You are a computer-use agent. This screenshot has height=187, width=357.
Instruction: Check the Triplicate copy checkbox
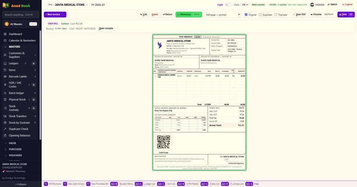pyautogui.click(x=276, y=14)
